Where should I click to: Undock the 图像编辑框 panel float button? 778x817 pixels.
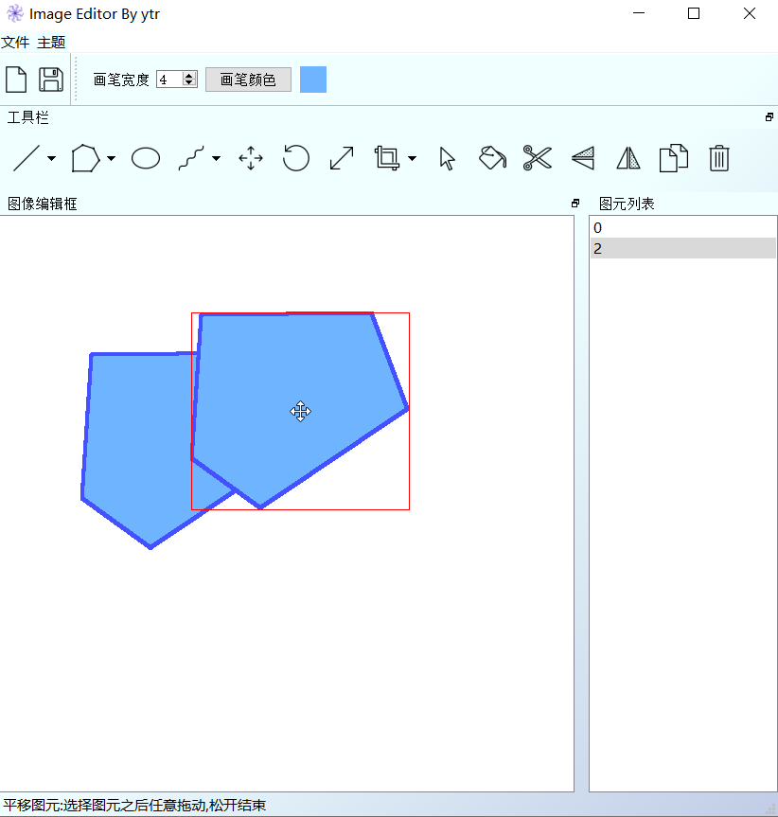[575, 204]
